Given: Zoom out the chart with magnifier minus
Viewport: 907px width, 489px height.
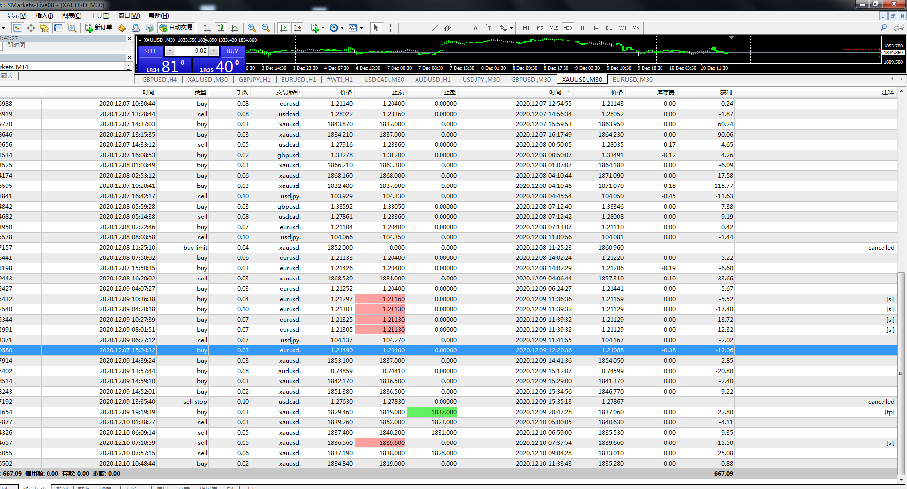Looking at the screenshot, I should [266, 28].
